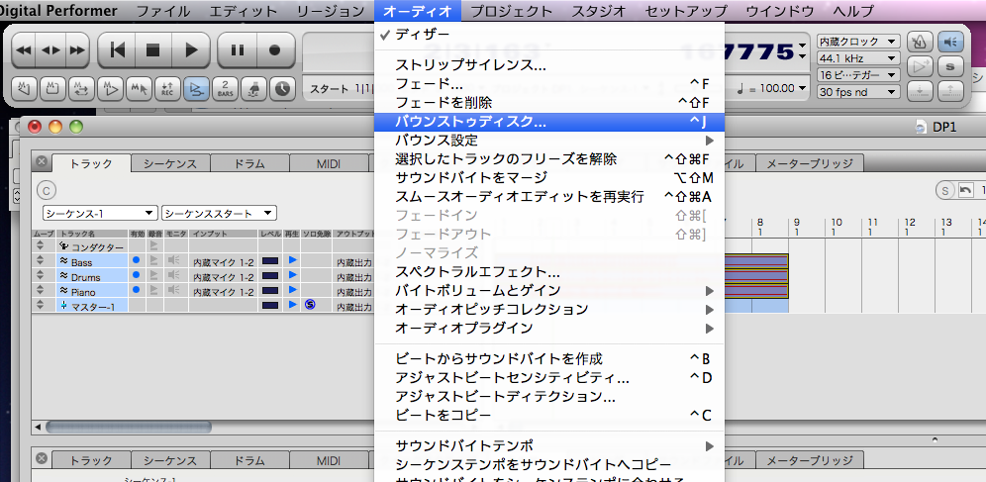The width and height of the screenshot is (986, 482).
Task: Start playback with the play button
Action: tap(192, 49)
